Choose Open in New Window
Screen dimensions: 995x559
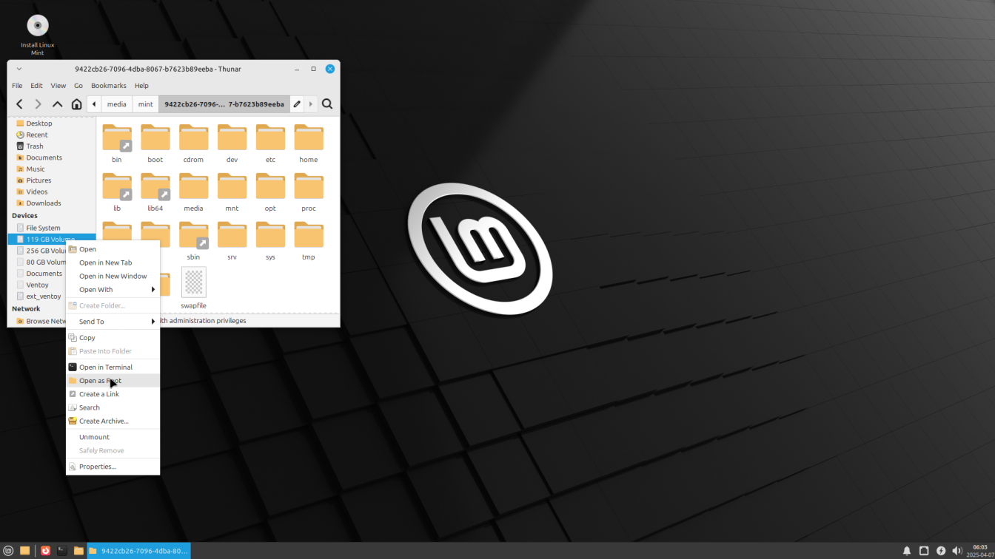[x=113, y=276]
